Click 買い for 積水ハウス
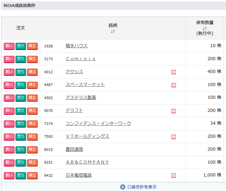The width and height of the screenshot is (226, 191). tap(9, 46)
